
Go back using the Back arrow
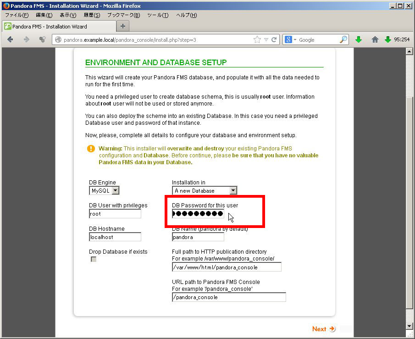click(x=11, y=40)
